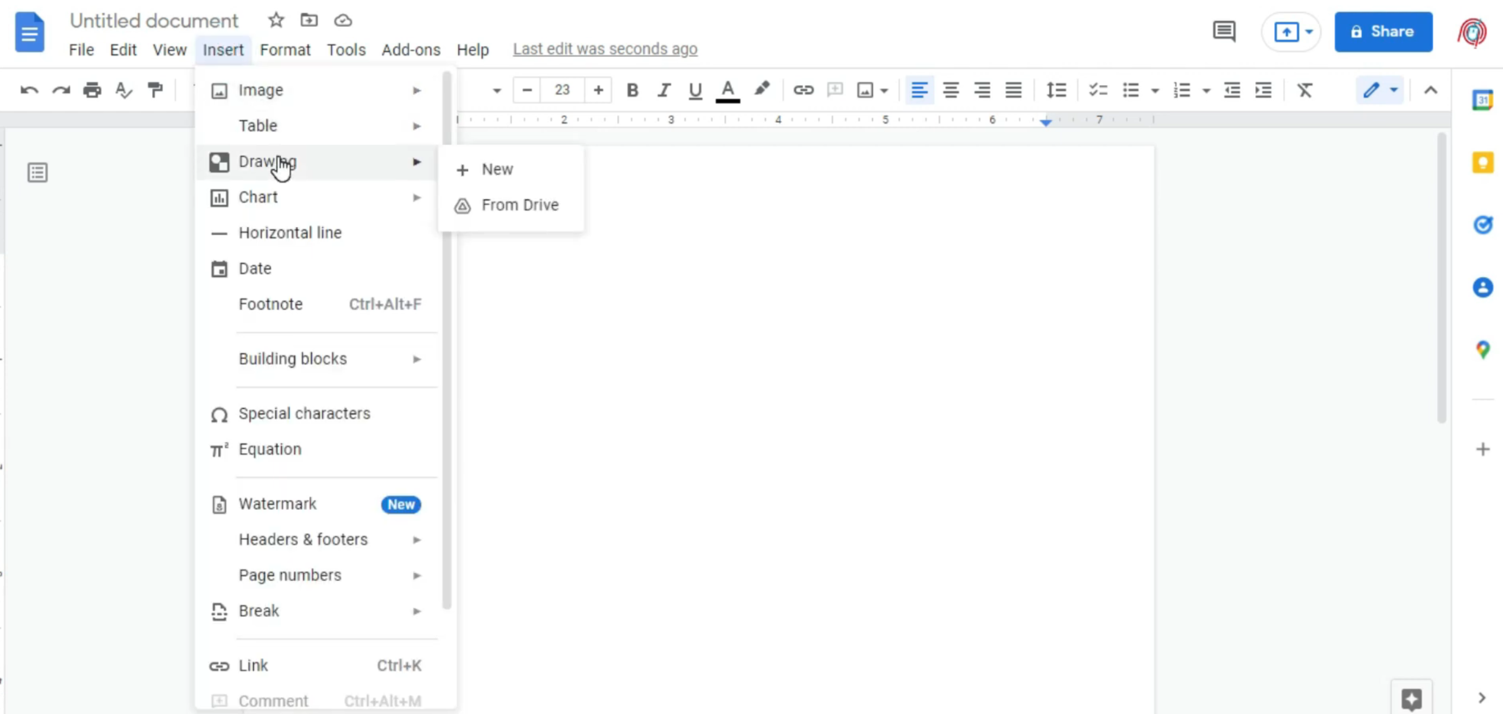Click the Redo arrow icon
The image size is (1503, 714).
point(61,90)
